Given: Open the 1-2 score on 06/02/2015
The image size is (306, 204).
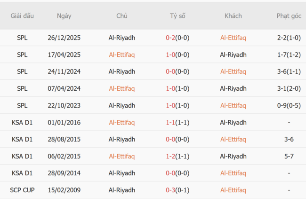Looking at the screenshot, I should coord(170,156).
